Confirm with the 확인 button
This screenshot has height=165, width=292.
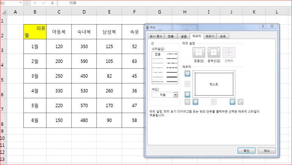[x=246, y=151]
